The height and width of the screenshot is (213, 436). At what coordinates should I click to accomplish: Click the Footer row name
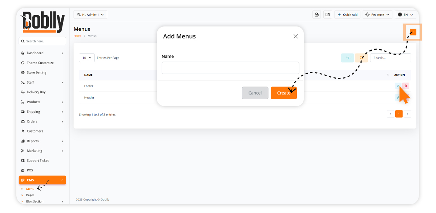(x=89, y=86)
